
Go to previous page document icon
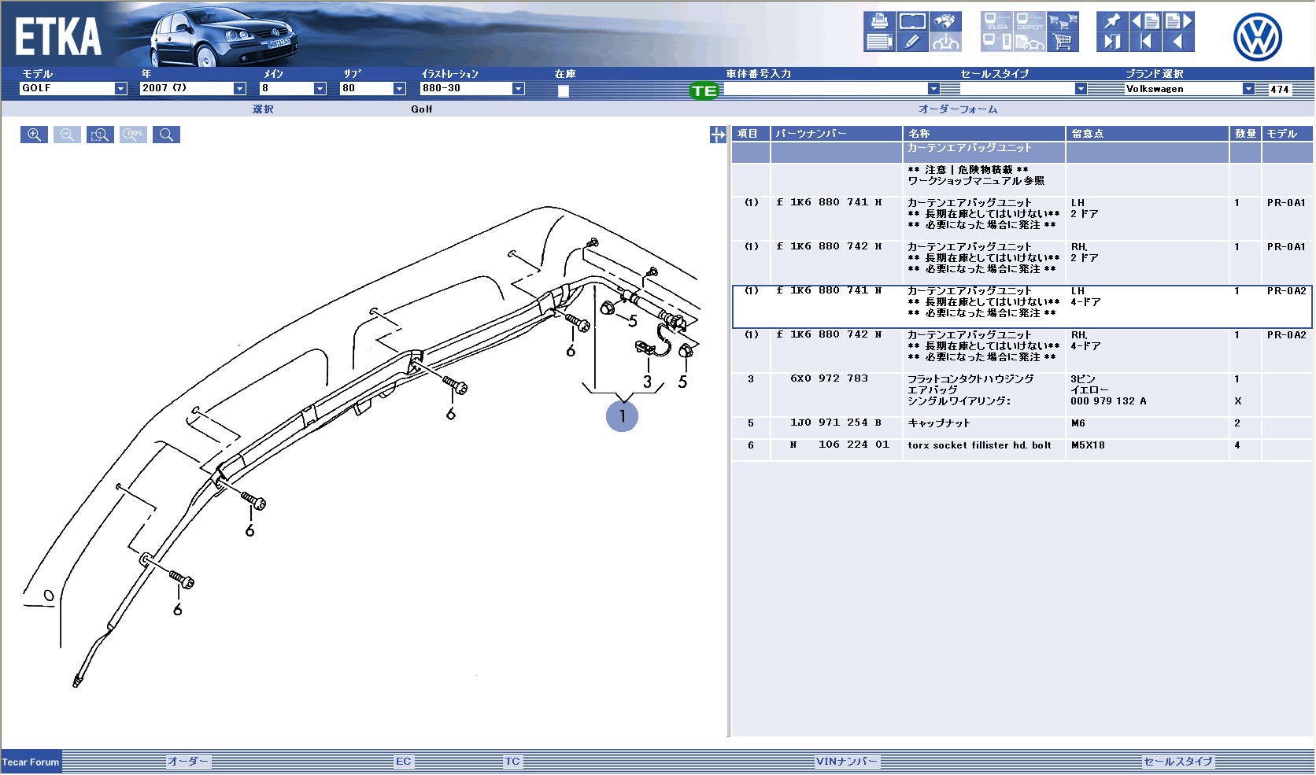click(x=1145, y=21)
